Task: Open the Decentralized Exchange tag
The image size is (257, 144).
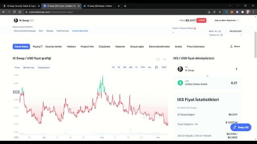Action: 25,31
